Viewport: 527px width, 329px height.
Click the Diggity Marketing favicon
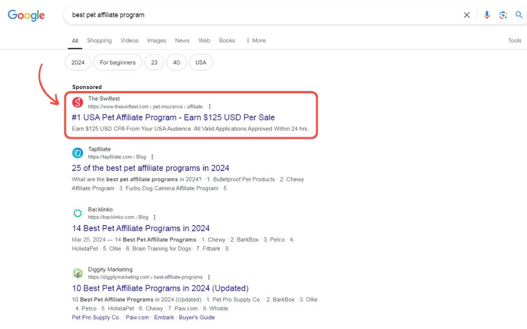click(78, 273)
